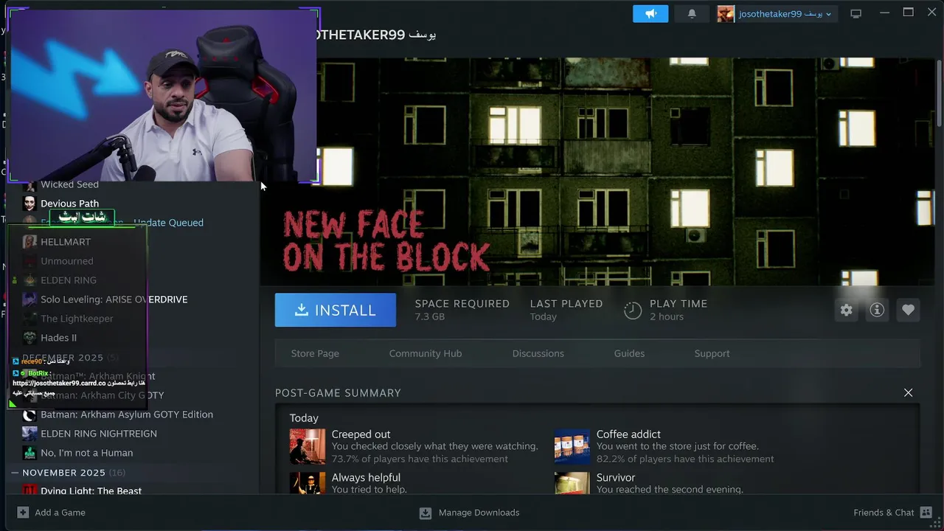944x531 pixels.
Task: Add game to favorites heart icon
Action: [908, 310]
